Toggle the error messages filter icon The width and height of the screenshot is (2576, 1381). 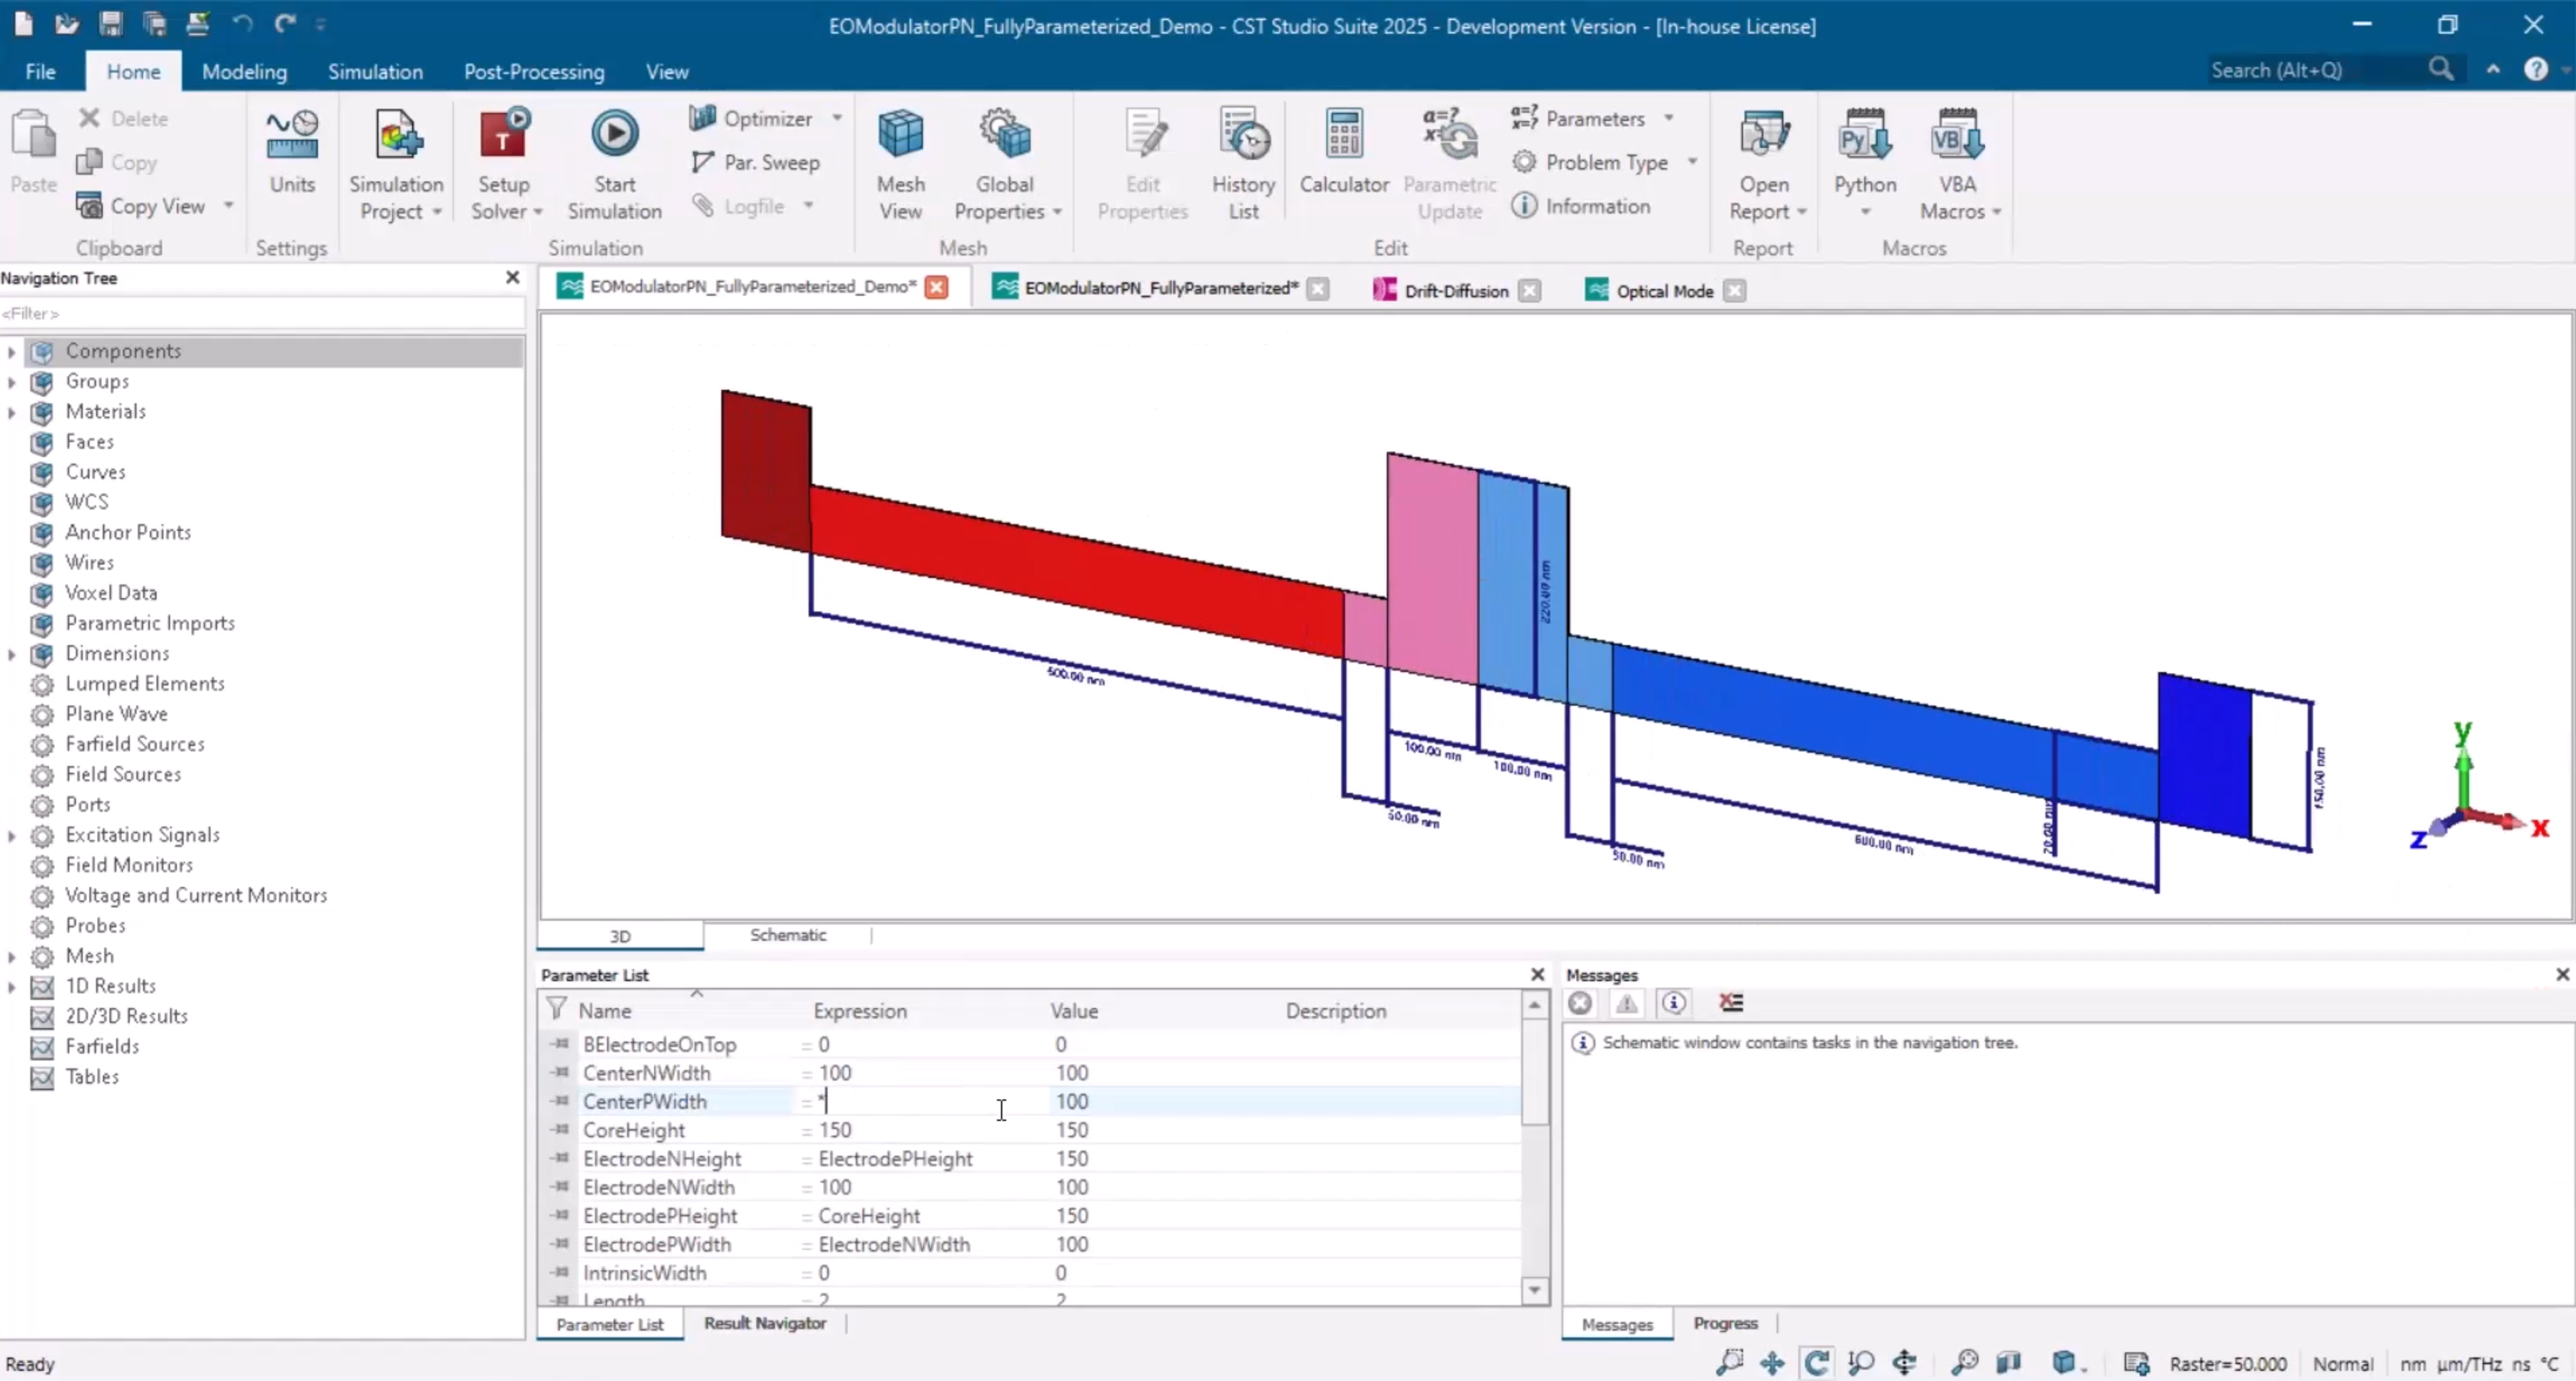coord(1580,1002)
